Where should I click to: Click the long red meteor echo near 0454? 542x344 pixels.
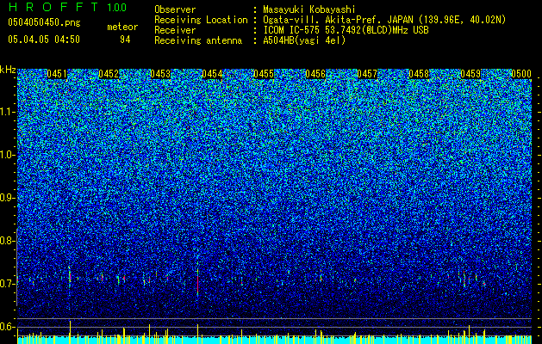pyautogui.click(x=197, y=283)
